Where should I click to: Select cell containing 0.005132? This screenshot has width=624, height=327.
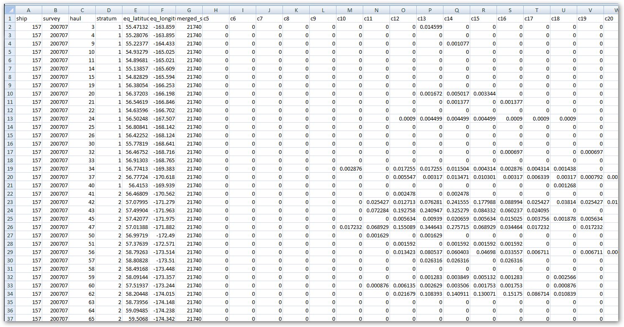[483, 277]
